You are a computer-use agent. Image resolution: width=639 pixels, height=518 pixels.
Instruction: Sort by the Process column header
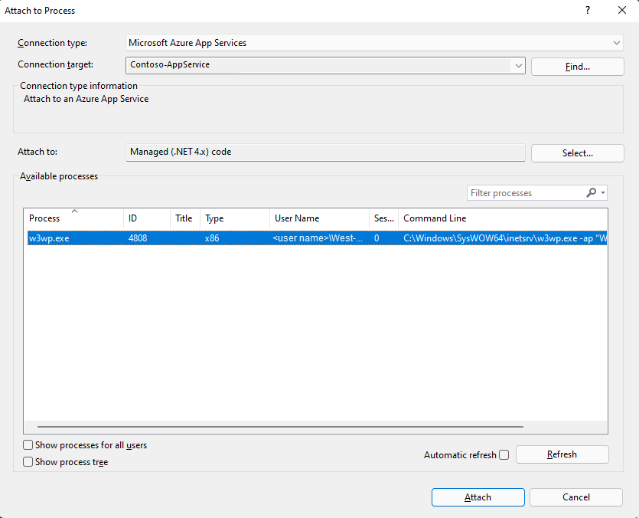coord(73,218)
